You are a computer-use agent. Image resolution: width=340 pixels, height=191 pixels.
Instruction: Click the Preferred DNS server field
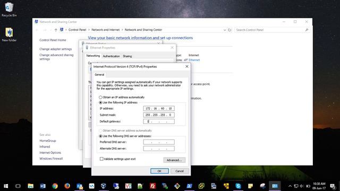point(159,142)
